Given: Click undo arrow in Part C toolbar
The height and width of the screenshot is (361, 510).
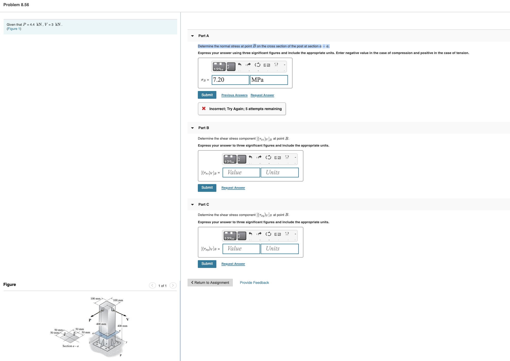Looking at the screenshot, I should (250, 234).
